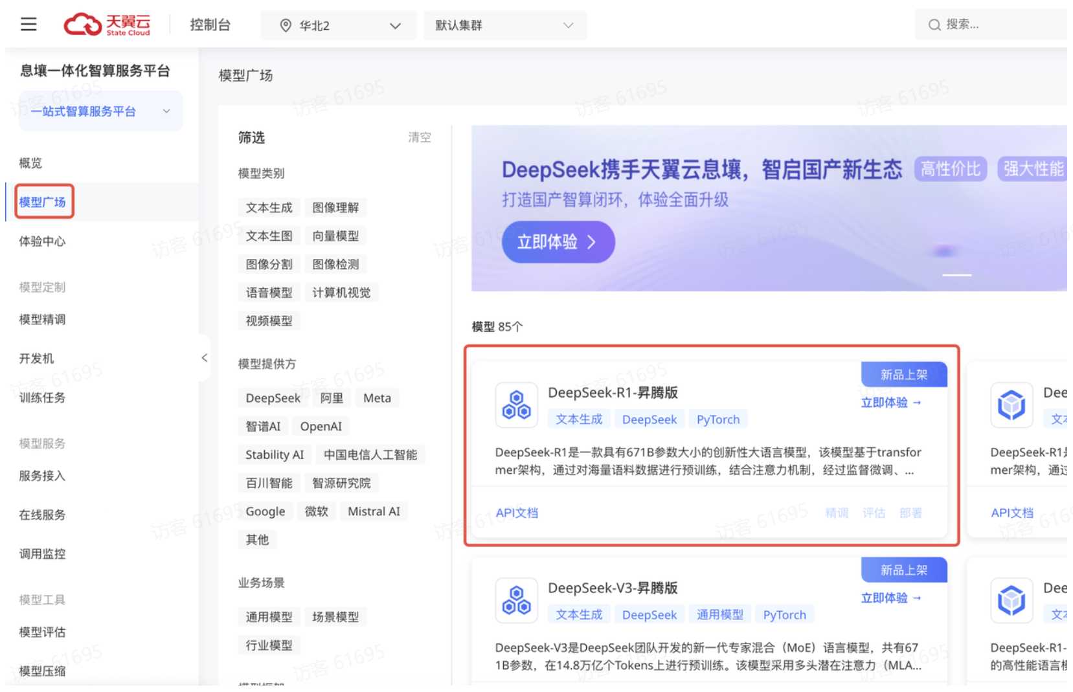The height and width of the screenshot is (692, 1073).
Task: Open 模型压缩 in the sidebar
Action: (42, 671)
